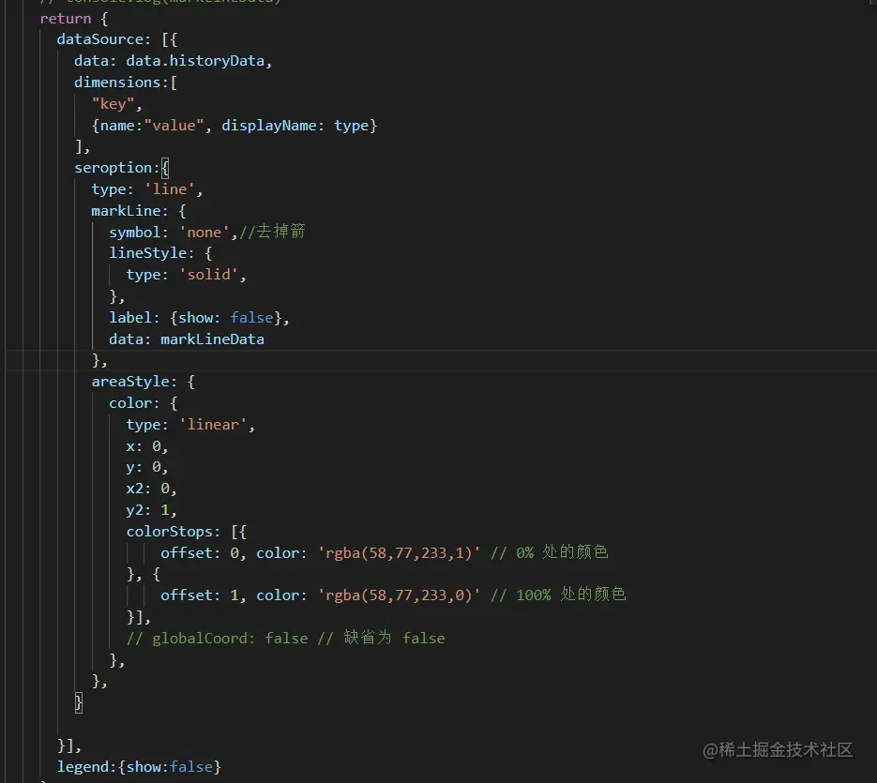The image size is (877, 783).
Task: Click the 'x: 0,' line
Action: point(147,446)
